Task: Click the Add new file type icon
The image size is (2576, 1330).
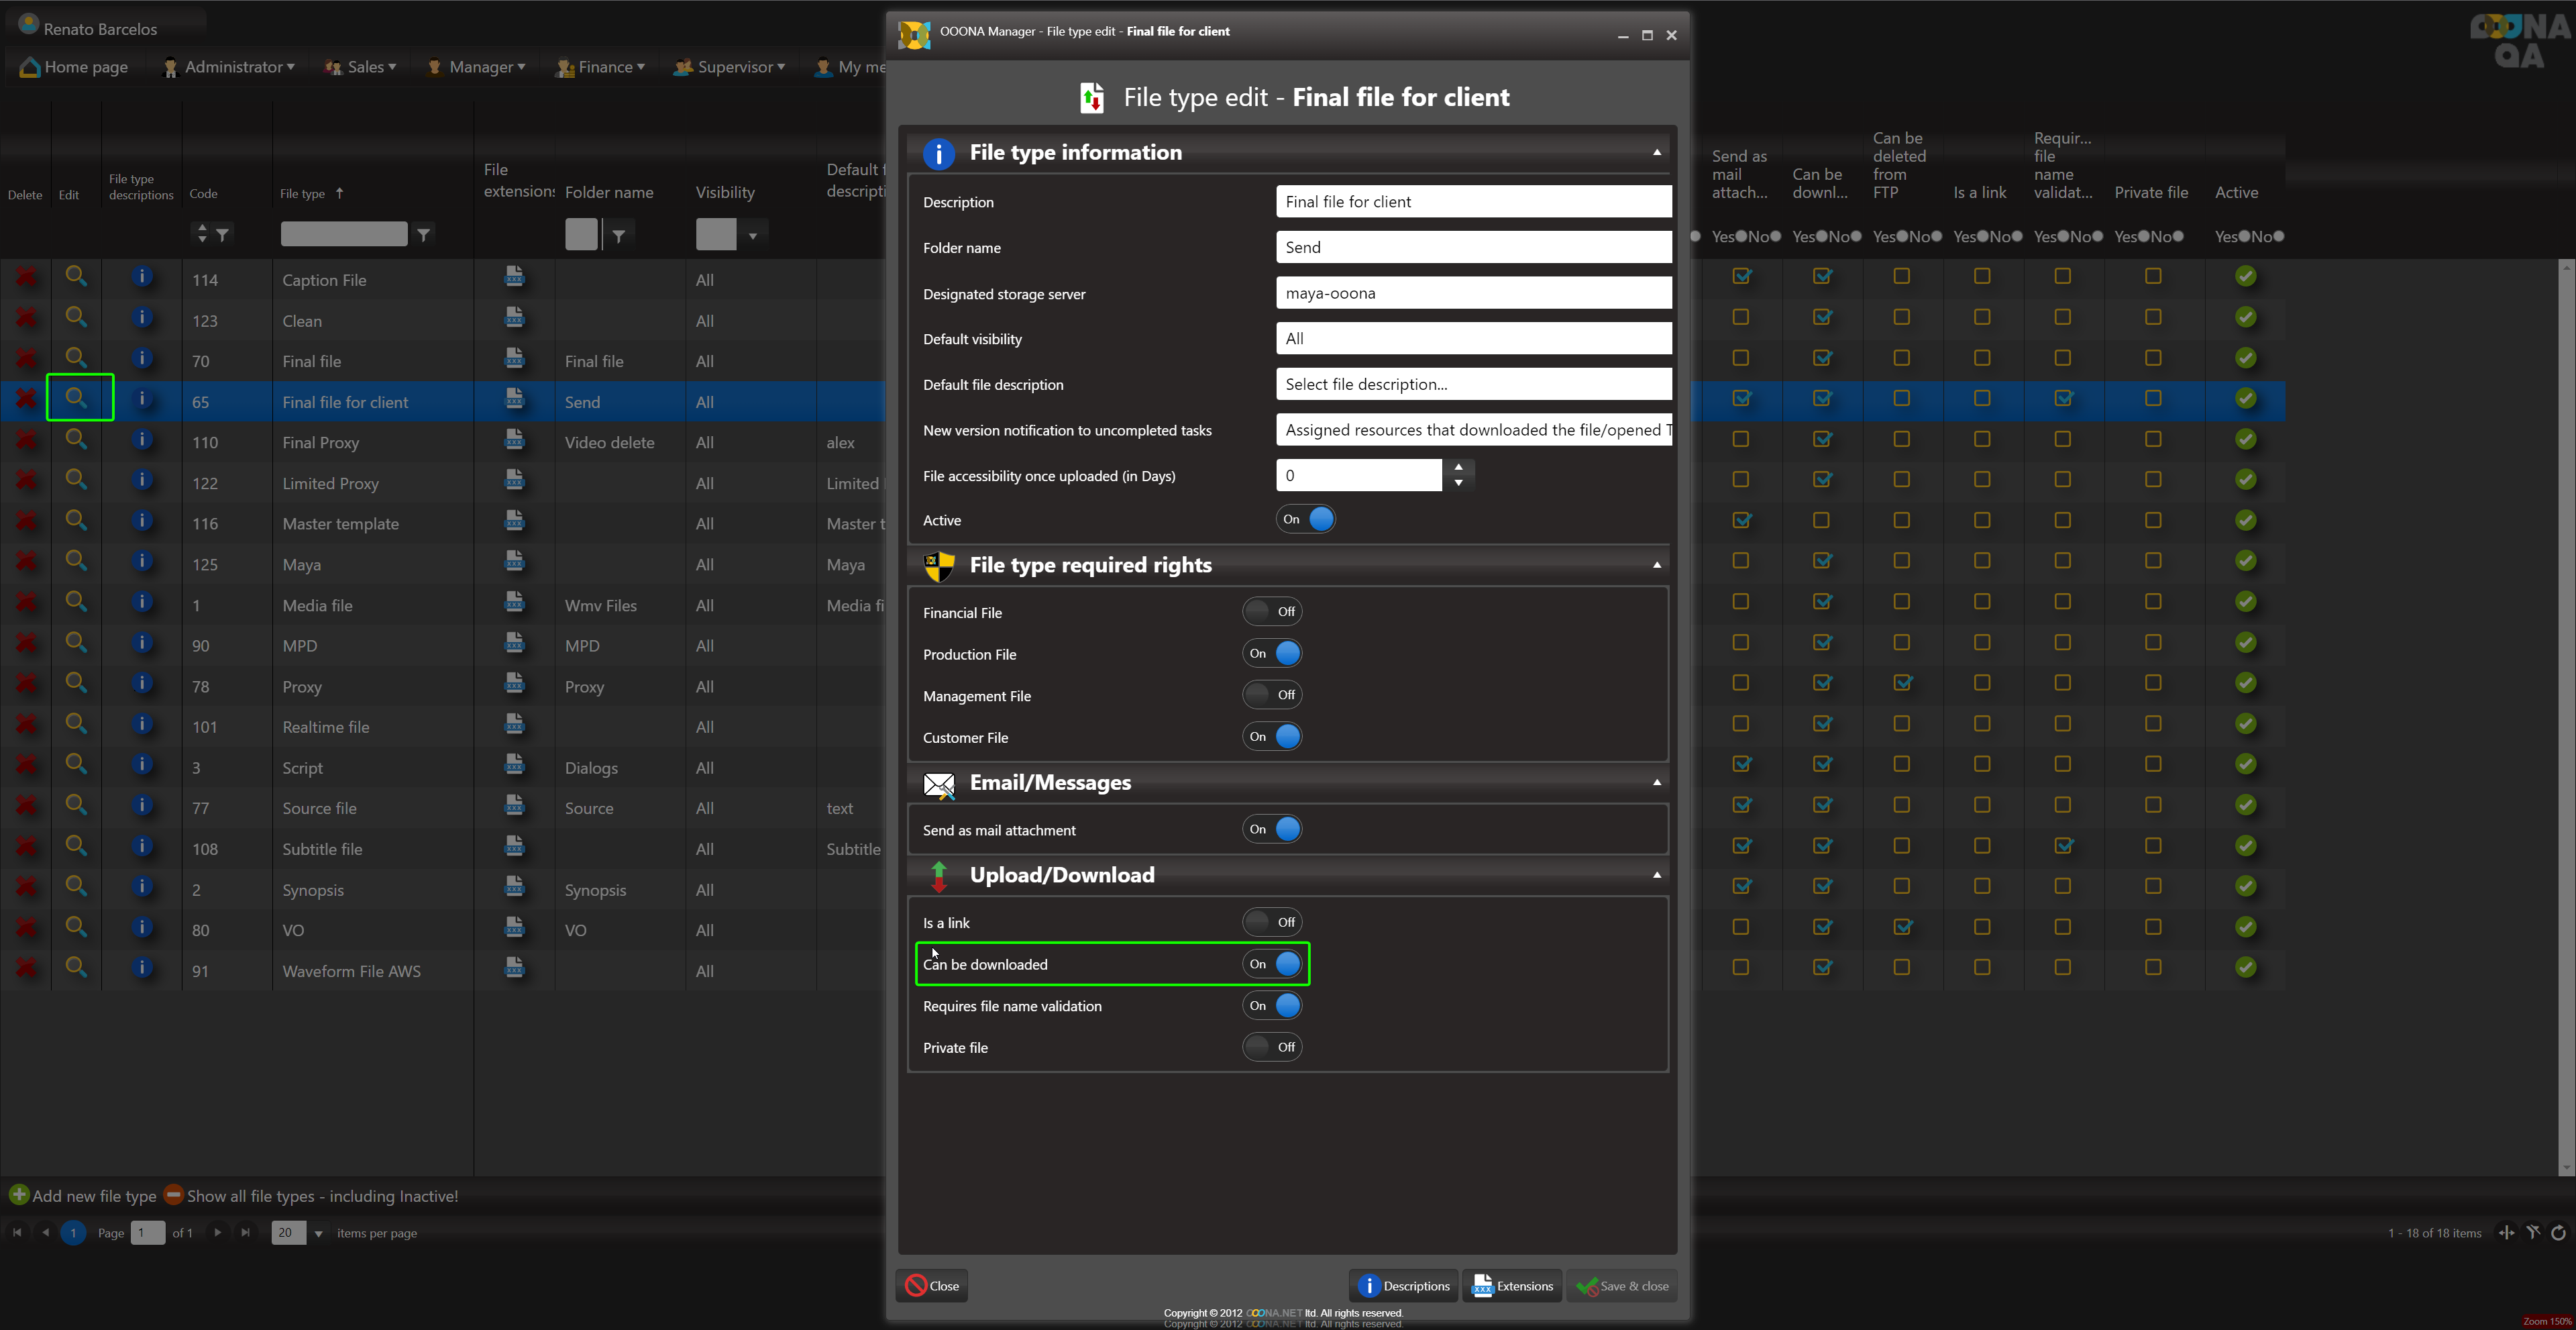Action: 18,1195
